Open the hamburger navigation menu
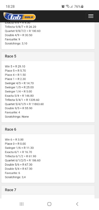This screenshot has width=99, height=210. pyautogui.click(x=91, y=16)
